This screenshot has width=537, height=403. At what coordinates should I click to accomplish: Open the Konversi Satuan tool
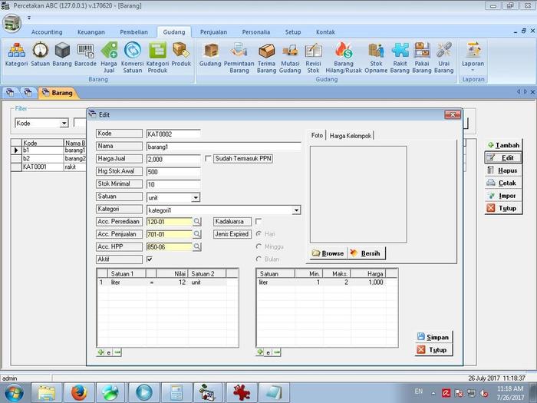pyautogui.click(x=133, y=55)
